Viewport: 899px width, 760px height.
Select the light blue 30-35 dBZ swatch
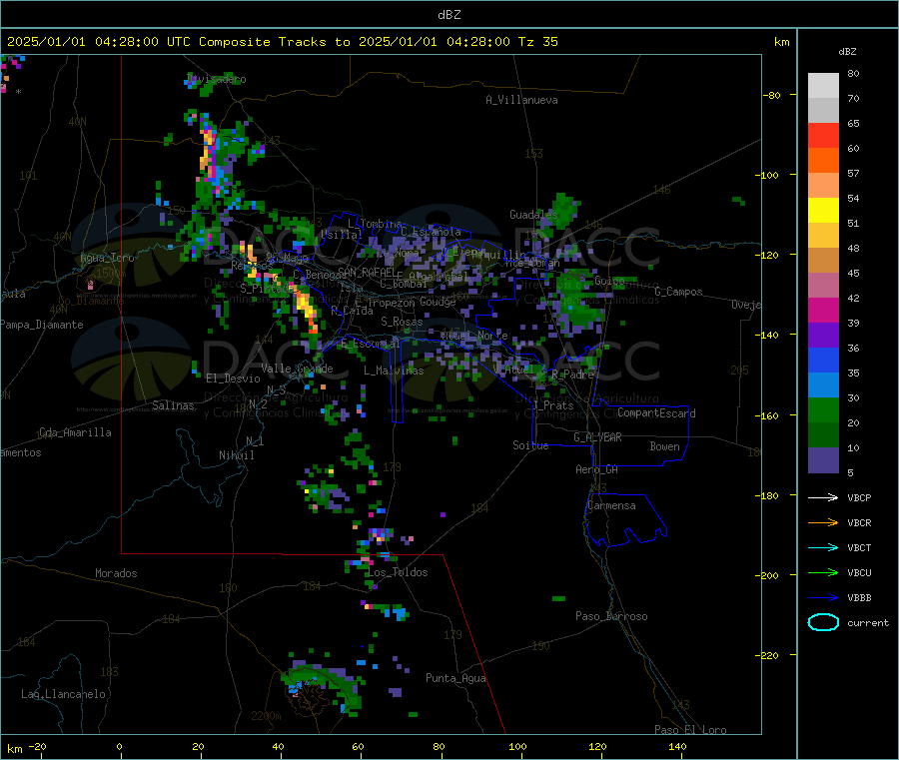[823, 385]
